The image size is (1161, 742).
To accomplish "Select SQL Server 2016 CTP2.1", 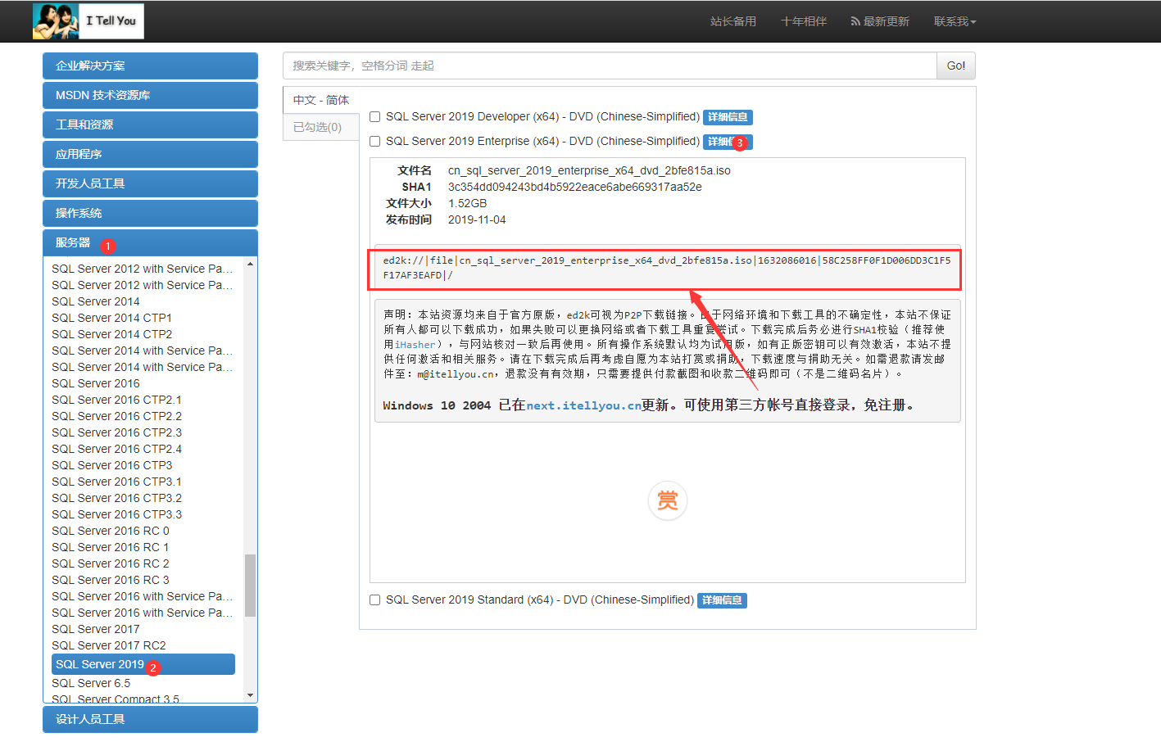I will (x=117, y=400).
